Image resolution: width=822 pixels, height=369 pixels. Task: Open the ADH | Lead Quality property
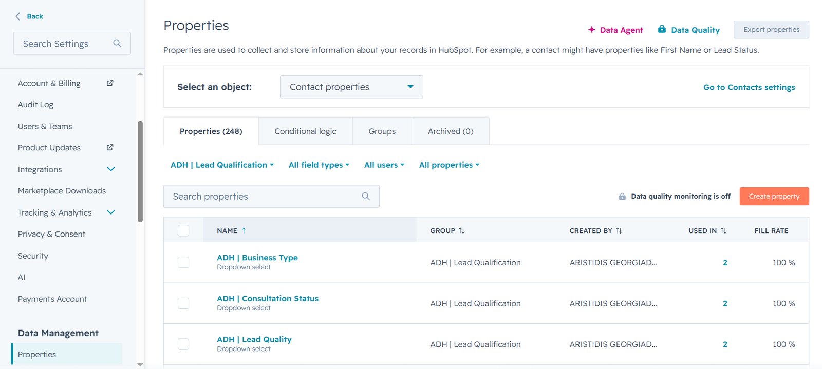(x=254, y=339)
